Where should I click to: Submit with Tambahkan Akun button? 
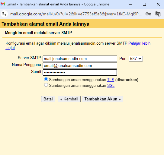pos(102,99)
